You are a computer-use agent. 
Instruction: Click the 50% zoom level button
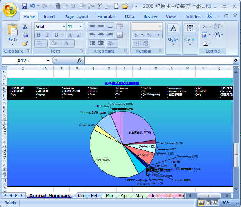(x=226, y=203)
